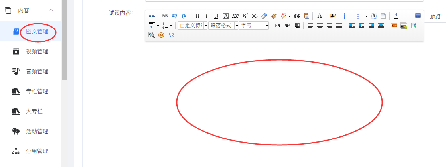The width and height of the screenshot is (446, 167).
Task: Click the sidebar vertical scrollbar
Action: pos(65,40)
